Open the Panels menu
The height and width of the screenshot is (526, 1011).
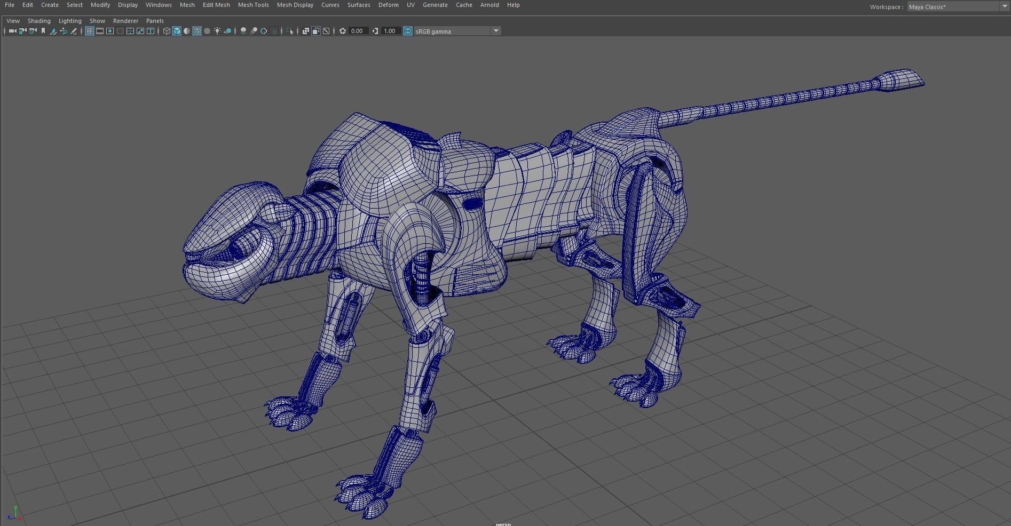point(155,21)
